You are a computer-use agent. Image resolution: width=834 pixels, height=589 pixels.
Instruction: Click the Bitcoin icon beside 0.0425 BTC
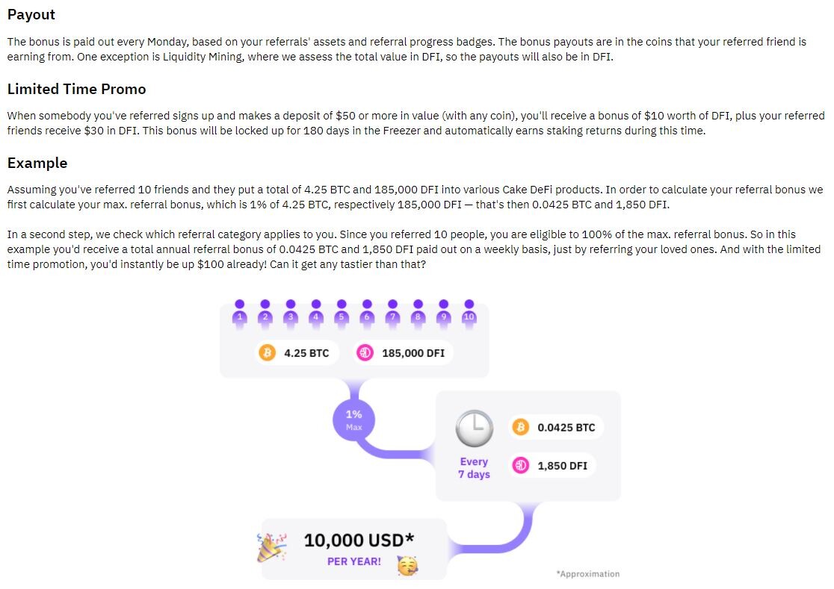pyautogui.click(x=520, y=427)
